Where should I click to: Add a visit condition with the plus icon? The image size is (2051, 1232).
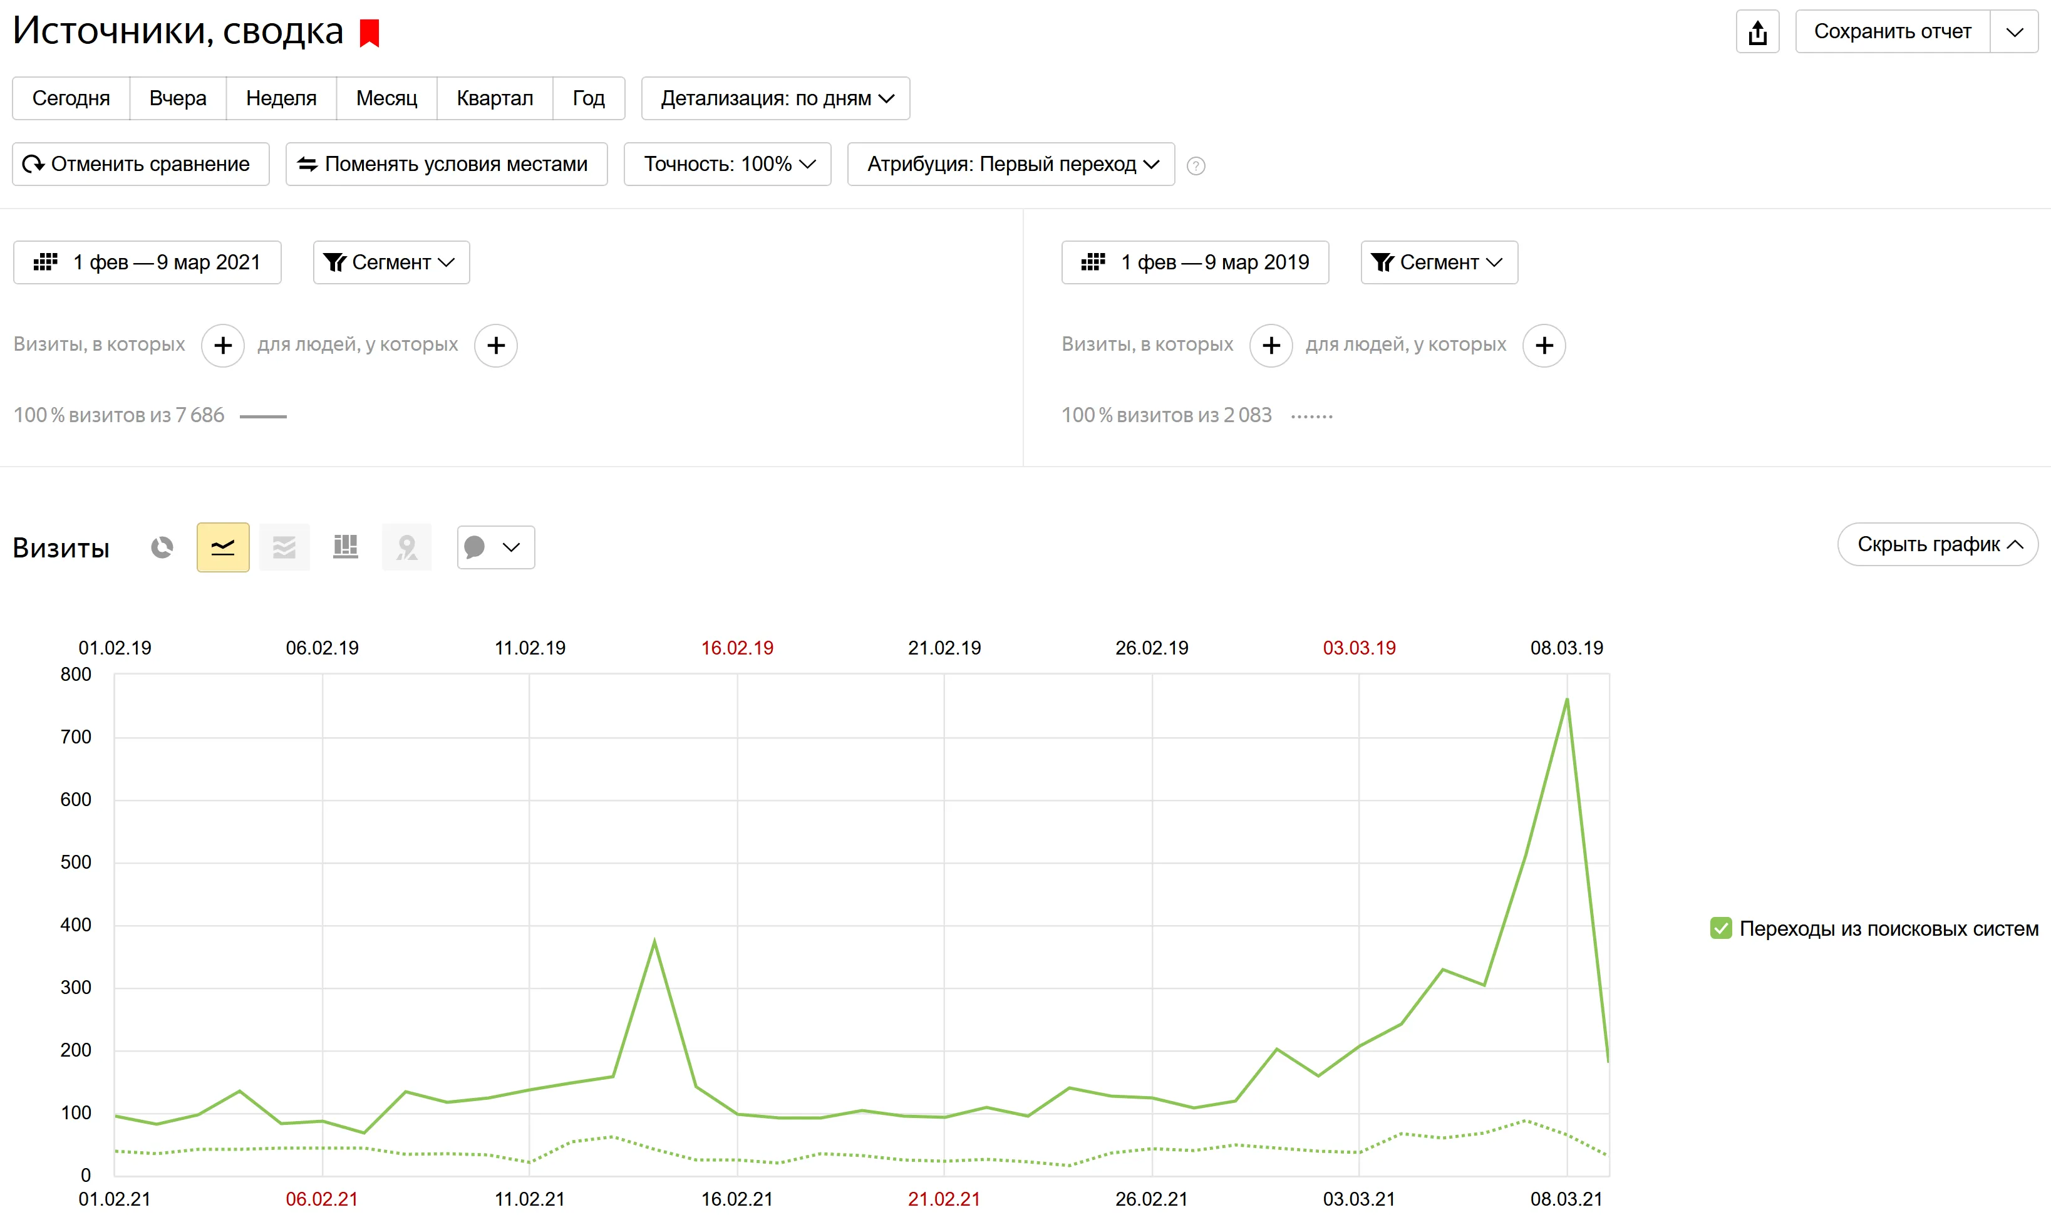tap(222, 344)
